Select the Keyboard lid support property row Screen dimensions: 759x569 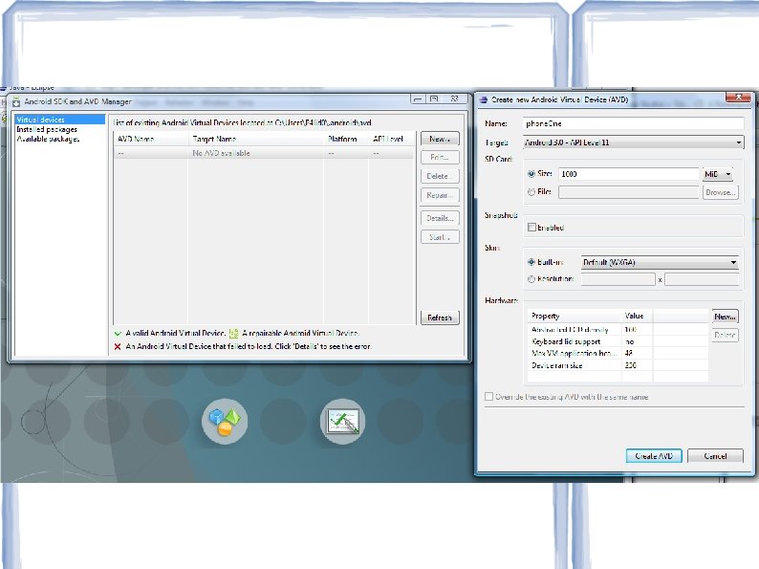pyautogui.click(x=618, y=342)
